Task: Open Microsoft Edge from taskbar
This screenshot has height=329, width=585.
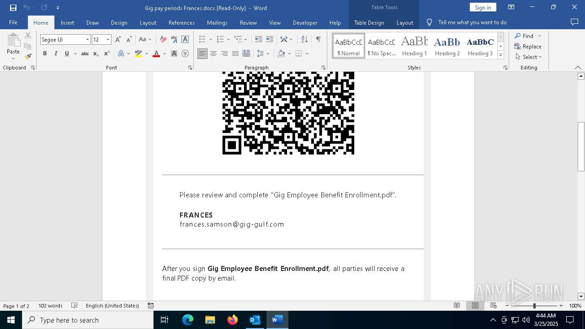Action: pos(188,320)
